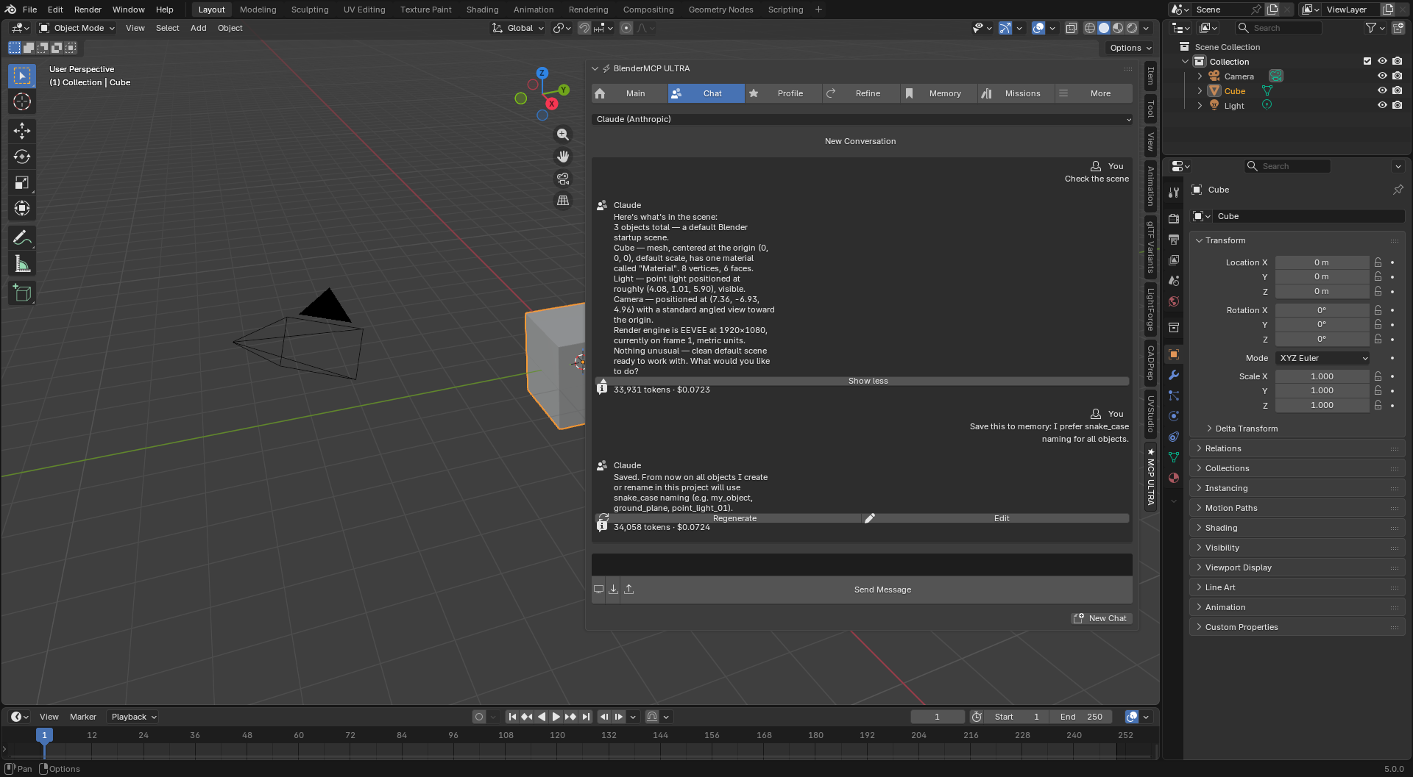The image size is (1413, 777).
Task: Click the zoom viewport magnifier icon
Action: [x=563, y=135]
